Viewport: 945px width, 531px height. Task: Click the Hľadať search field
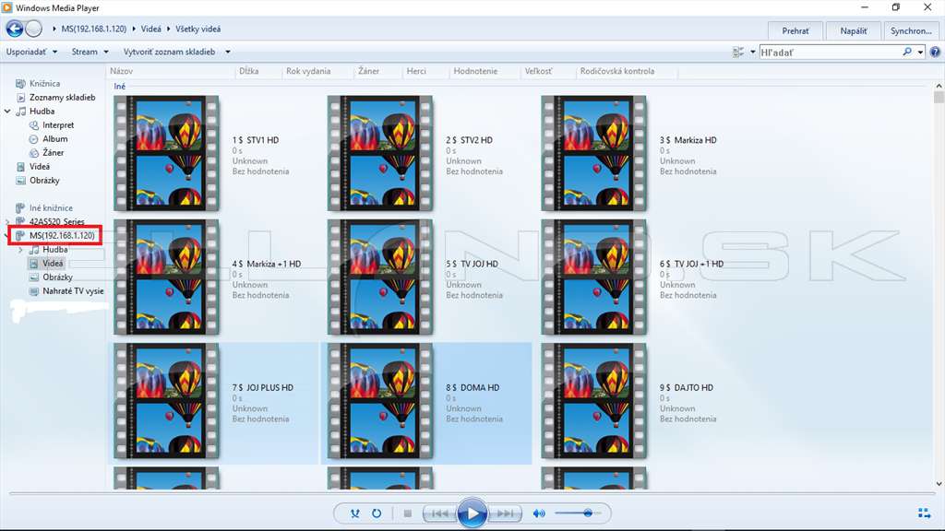click(830, 53)
